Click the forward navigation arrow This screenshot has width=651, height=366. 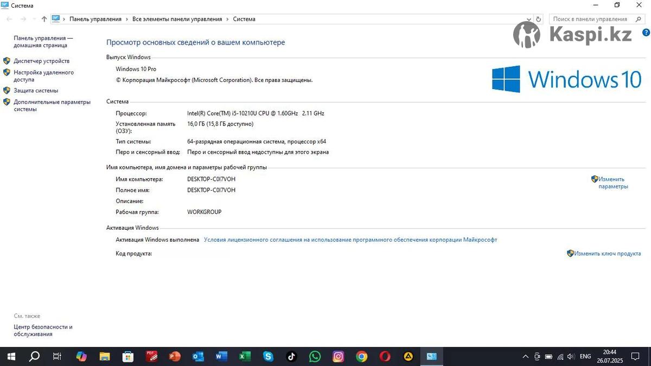(23, 19)
